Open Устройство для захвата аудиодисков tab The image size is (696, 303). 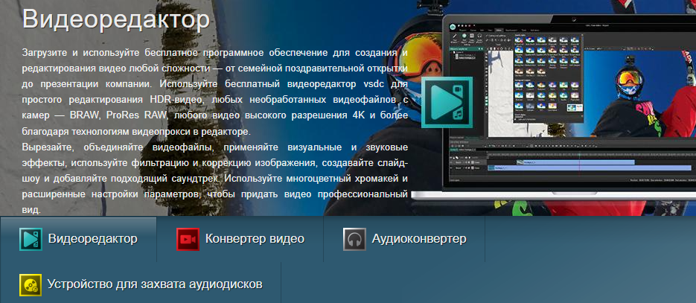pyautogui.click(x=154, y=284)
